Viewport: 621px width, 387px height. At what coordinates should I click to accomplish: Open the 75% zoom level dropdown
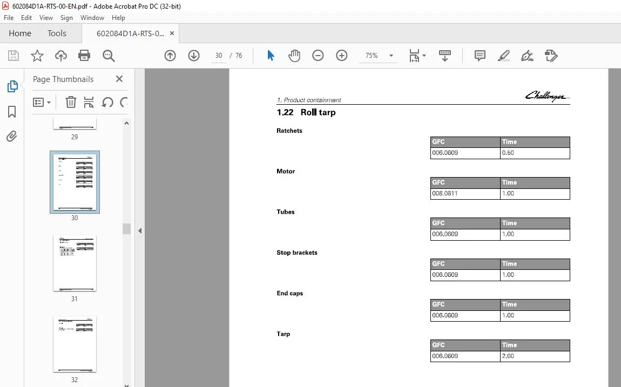tap(391, 56)
